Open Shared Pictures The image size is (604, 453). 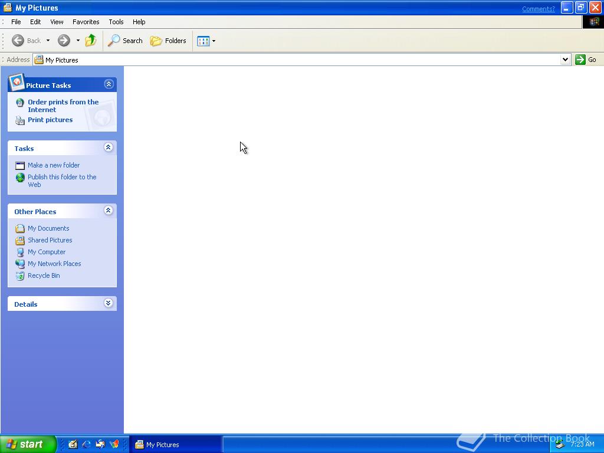50,240
